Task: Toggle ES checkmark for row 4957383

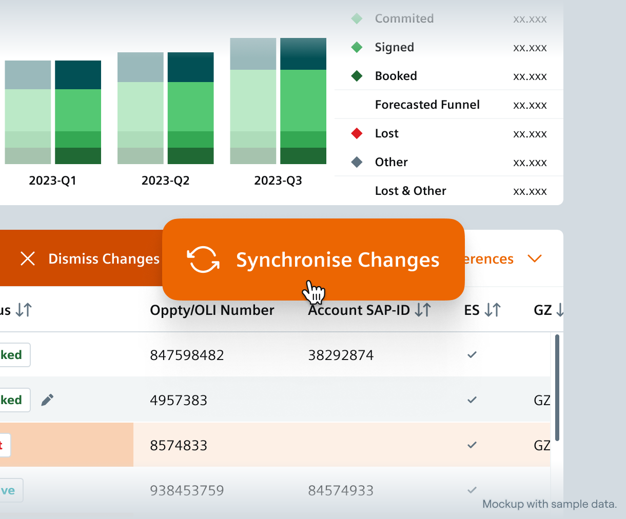Action: [472, 400]
